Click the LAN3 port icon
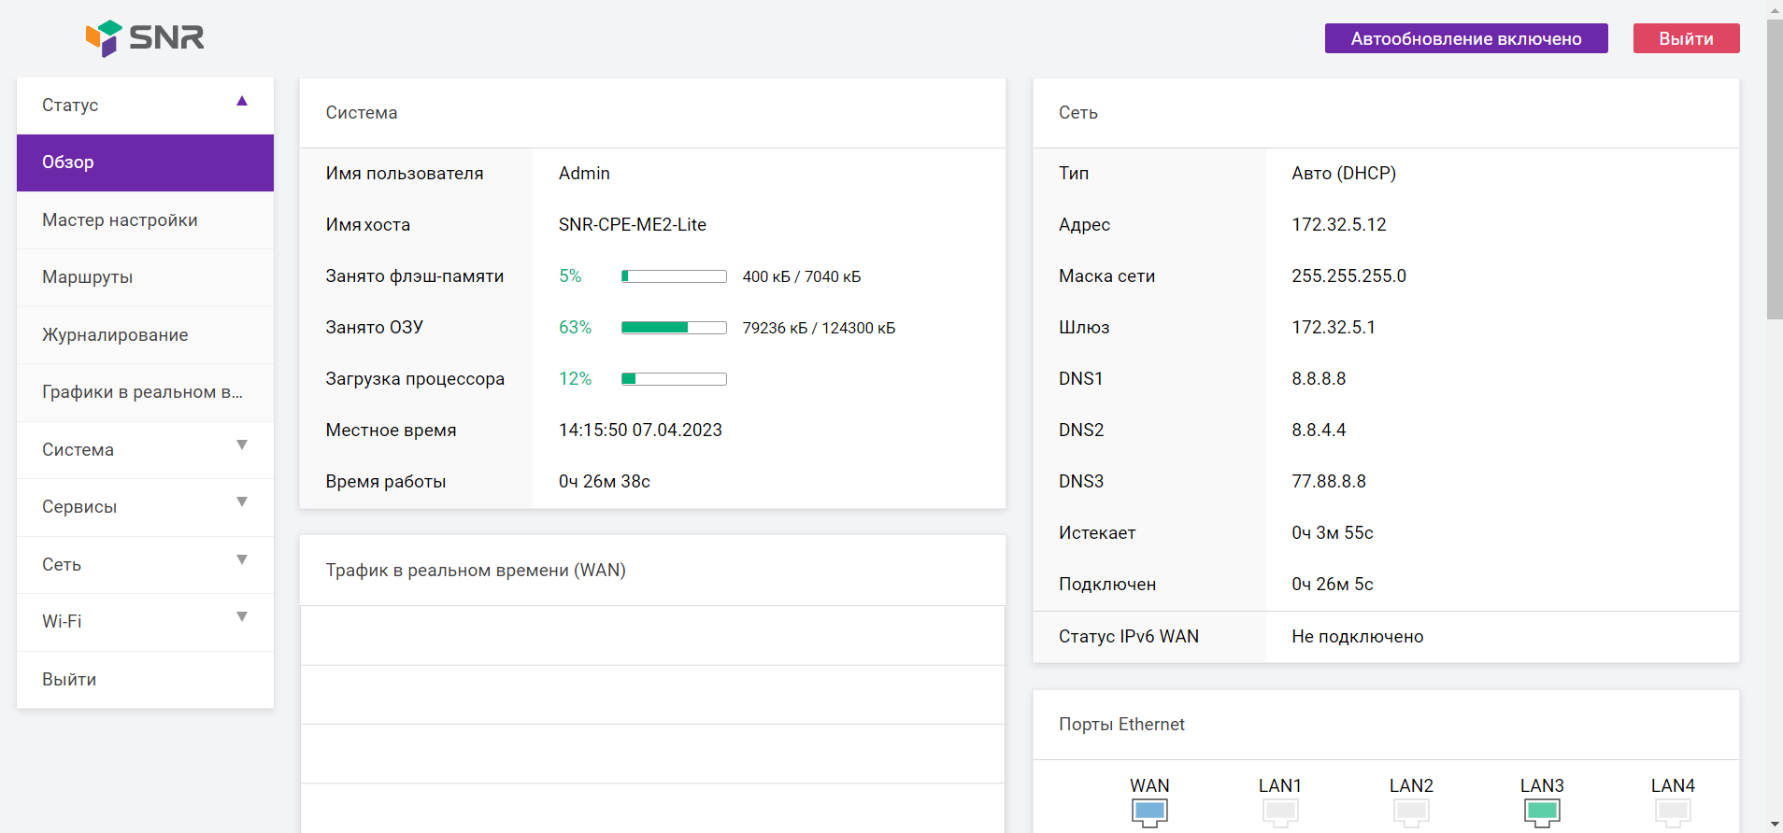1783x833 pixels. 1542,812
